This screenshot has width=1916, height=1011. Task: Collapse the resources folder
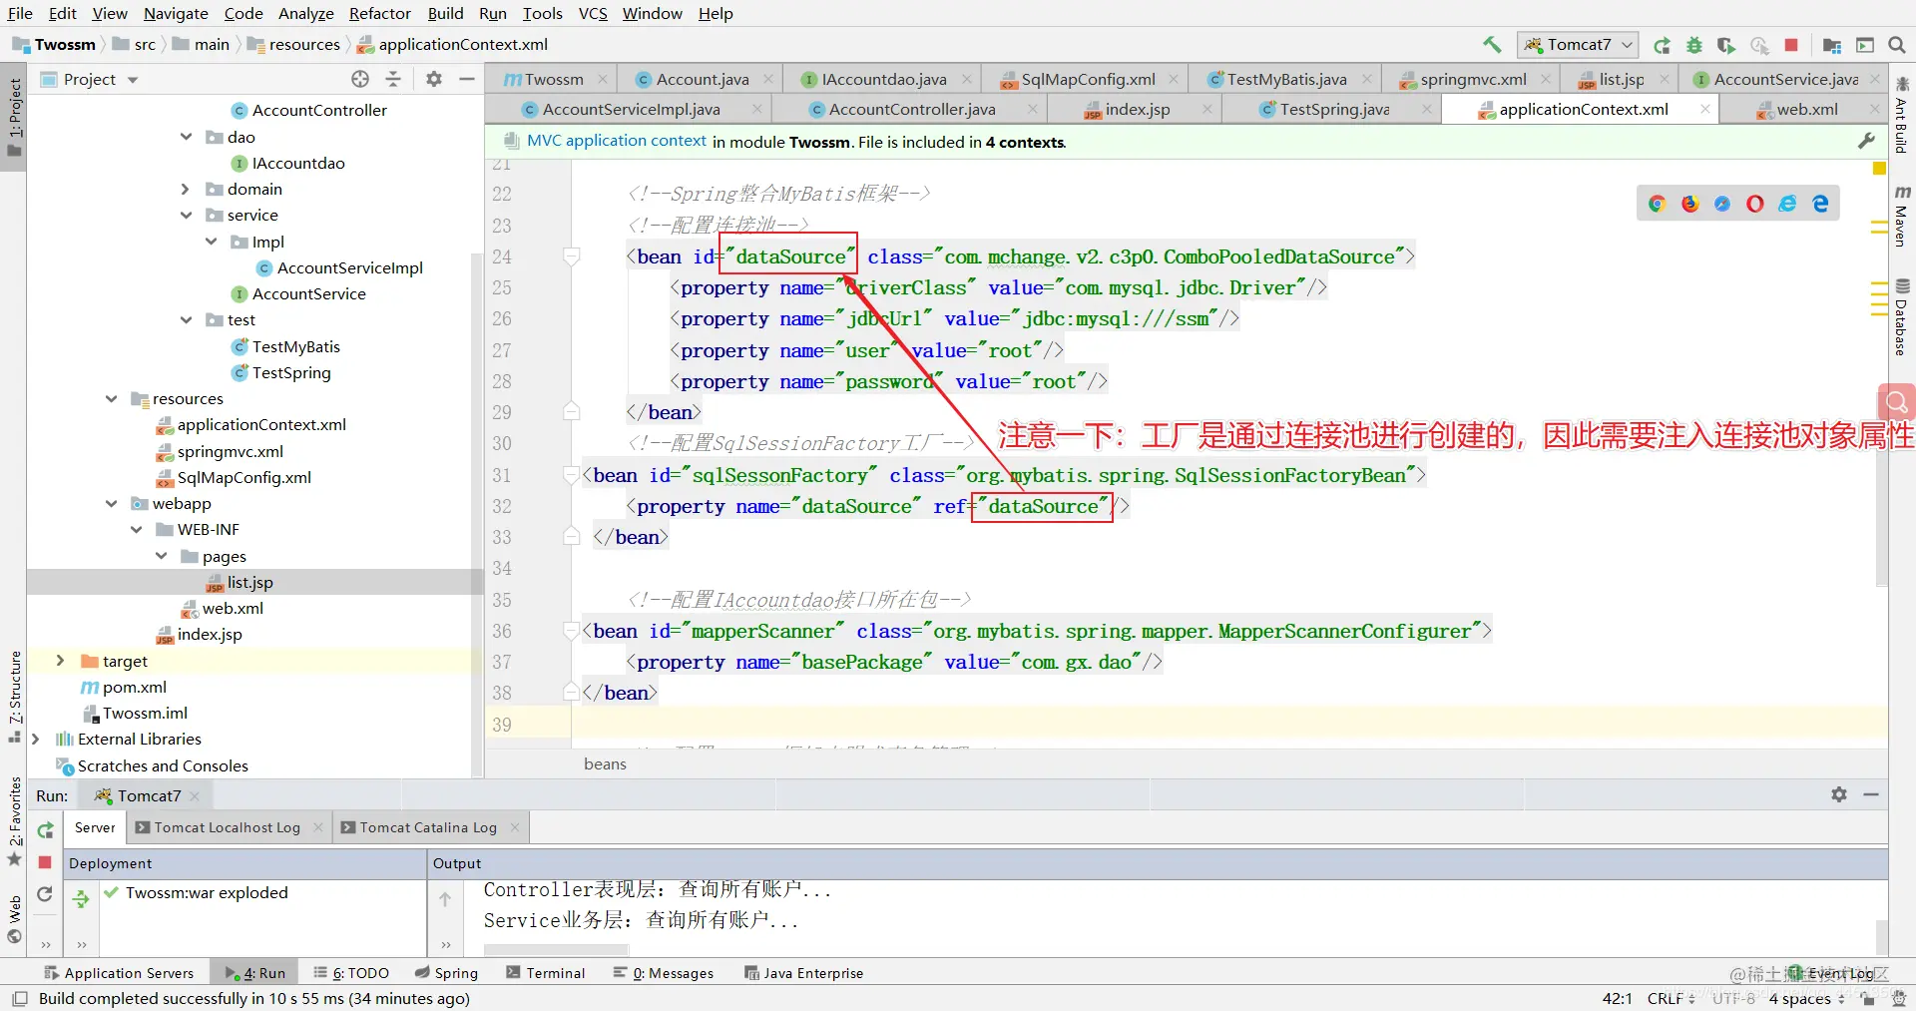click(111, 398)
